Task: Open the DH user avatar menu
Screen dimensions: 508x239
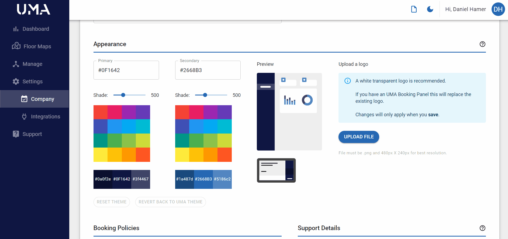Action: point(498,9)
